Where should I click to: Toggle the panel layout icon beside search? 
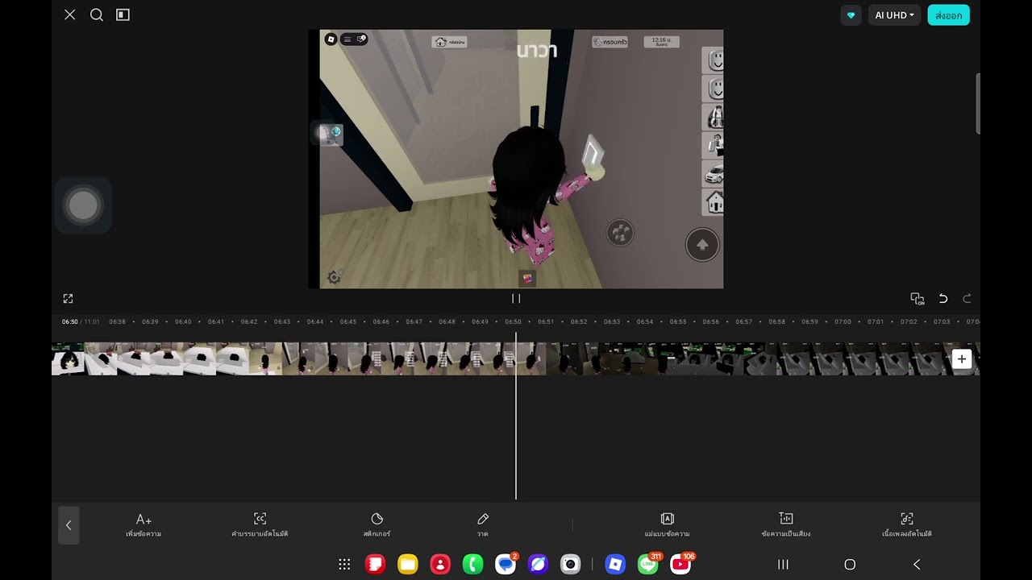point(123,14)
